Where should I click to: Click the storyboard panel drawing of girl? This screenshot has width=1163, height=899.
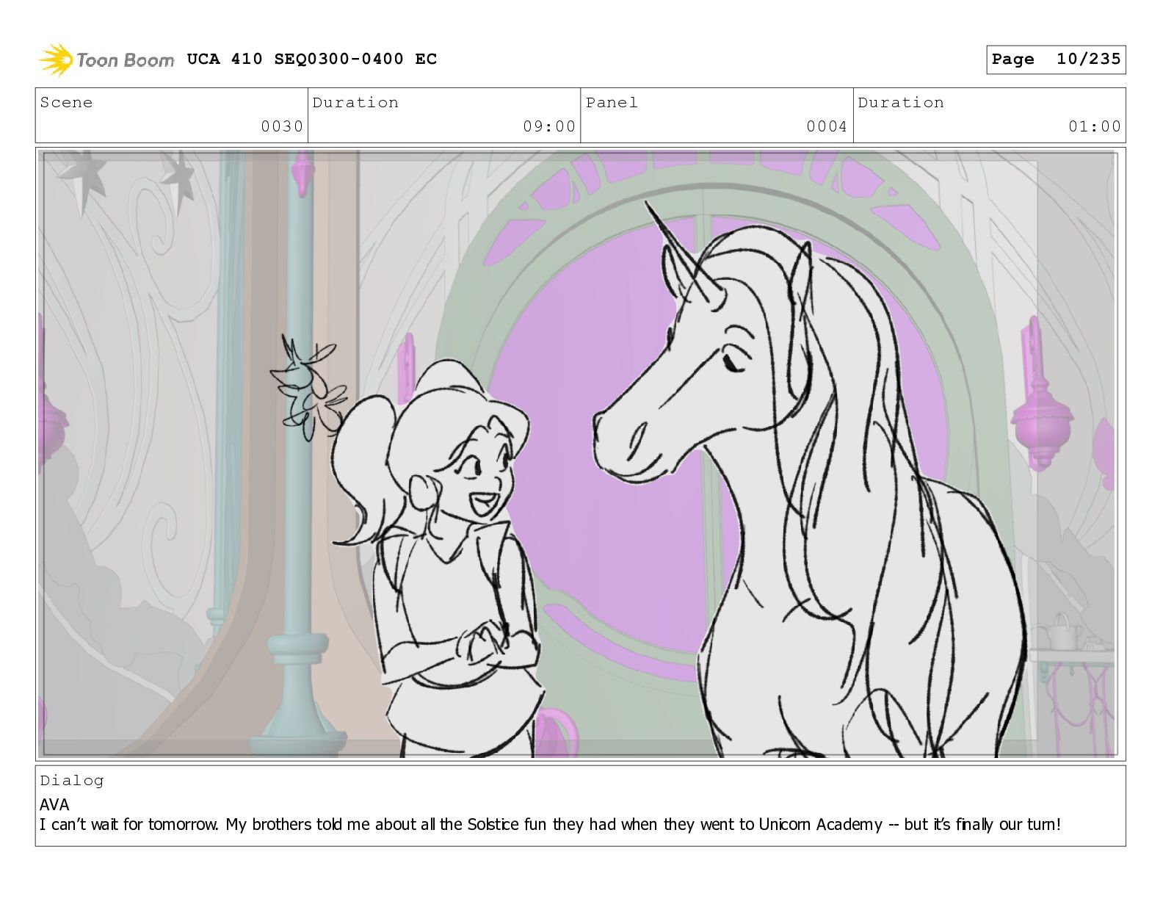pos(437,558)
